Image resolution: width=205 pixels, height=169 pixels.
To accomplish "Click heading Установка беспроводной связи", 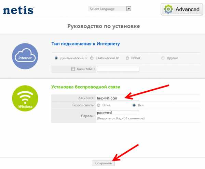I will [x=86, y=87].
